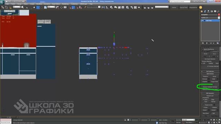Collapse the Edit Geometry rollout
The height and width of the screenshot is (124, 221).
pos(210,93)
